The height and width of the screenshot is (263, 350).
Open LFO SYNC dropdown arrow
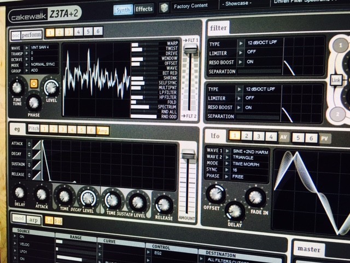227,170
